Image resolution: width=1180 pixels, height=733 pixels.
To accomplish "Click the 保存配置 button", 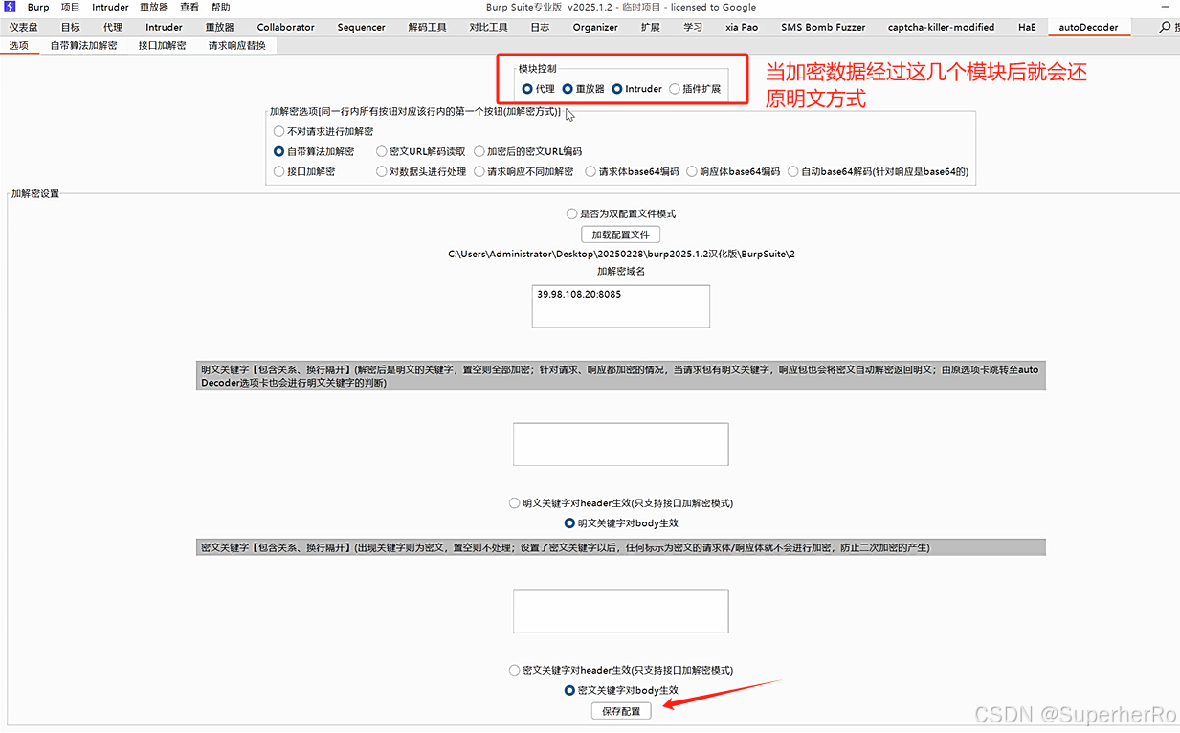I will 621,711.
